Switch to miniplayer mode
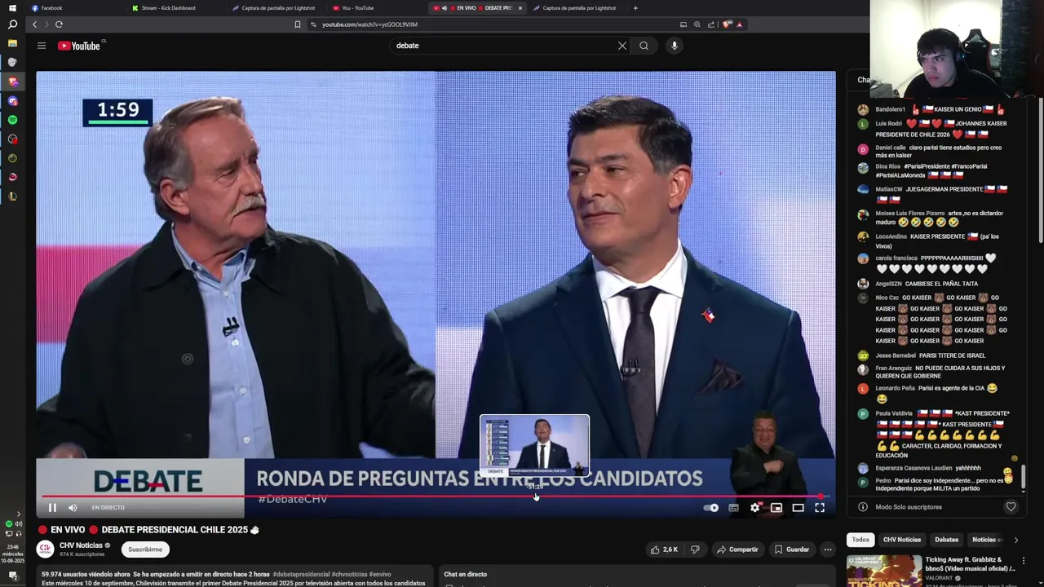1044x587 pixels. coord(776,507)
